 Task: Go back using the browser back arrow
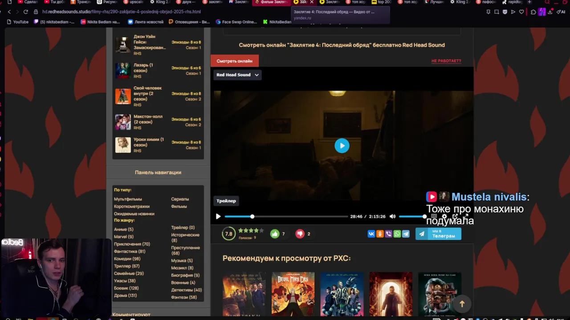coord(9,12)
